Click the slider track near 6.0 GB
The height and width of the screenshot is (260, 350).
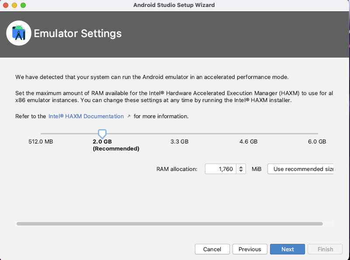[x=316, y=133]
